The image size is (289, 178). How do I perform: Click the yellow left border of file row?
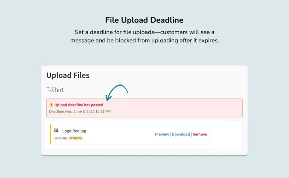pos(50,134)
